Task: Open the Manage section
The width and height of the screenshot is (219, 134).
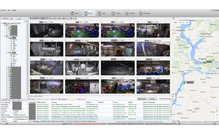Action: pos(129,13)
